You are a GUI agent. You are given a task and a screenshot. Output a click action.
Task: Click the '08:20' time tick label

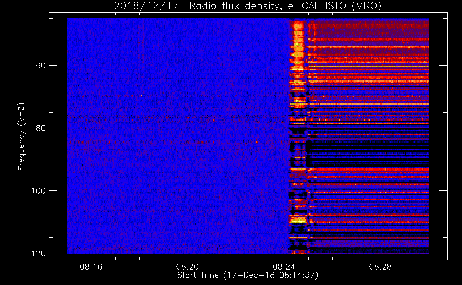tap(188, 267)
